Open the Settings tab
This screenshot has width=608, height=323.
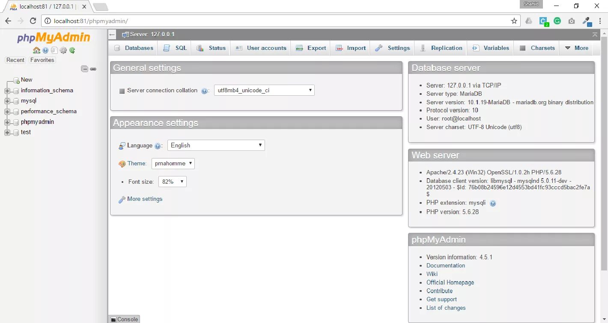(393, 48)
